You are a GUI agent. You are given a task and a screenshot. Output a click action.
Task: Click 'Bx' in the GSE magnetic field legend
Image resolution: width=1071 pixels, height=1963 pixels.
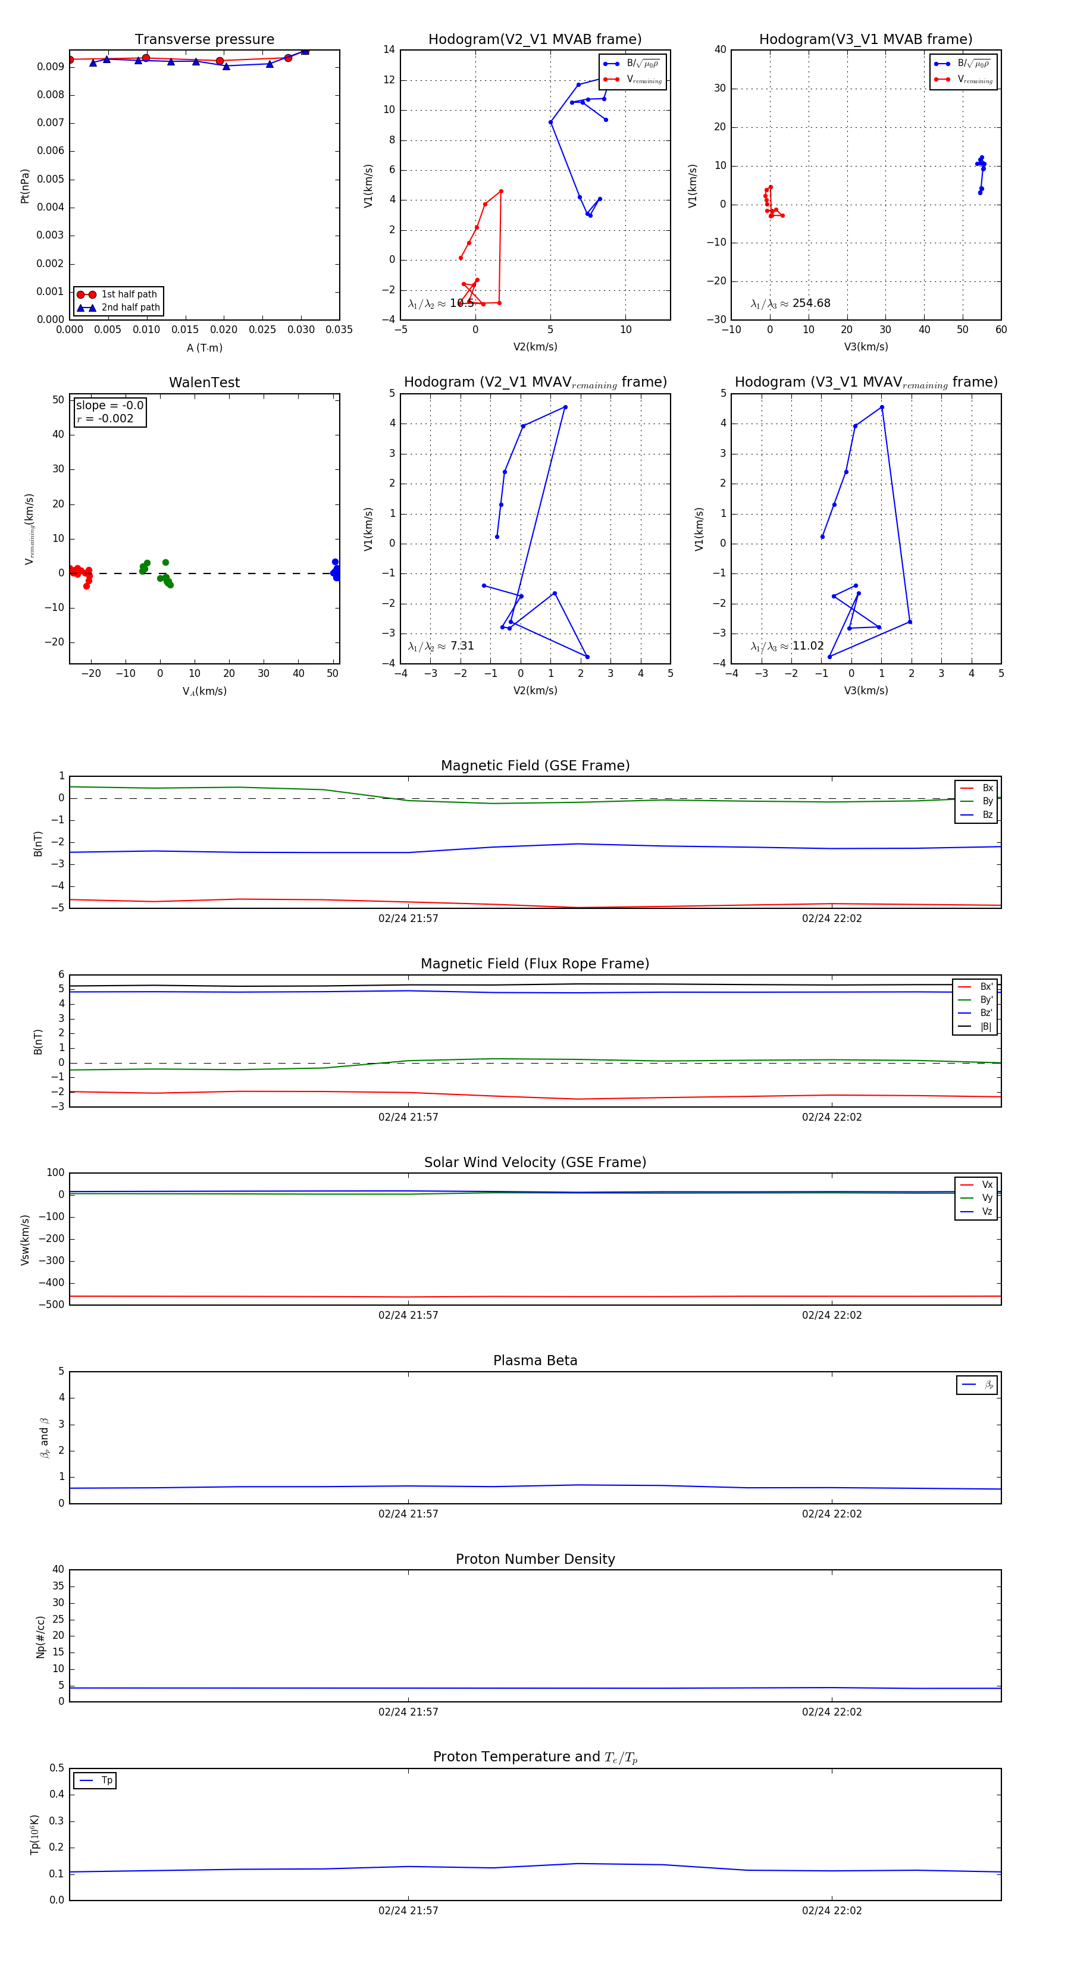(x=977, y=788)
